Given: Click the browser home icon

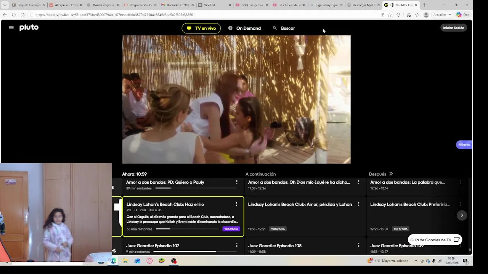Looking at the screenshot, I should [22, 14].
